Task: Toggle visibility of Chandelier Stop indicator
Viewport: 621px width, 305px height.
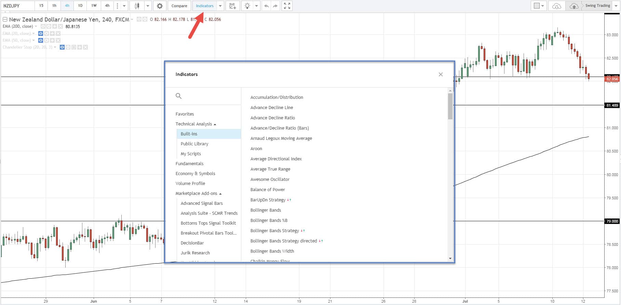Action: pos(62,47)
